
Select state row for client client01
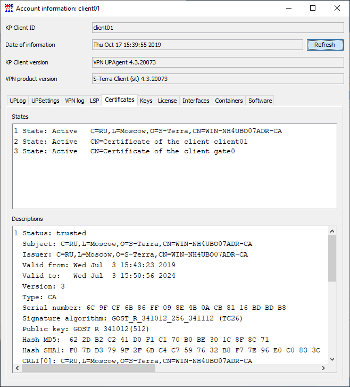[x=131, y=142]
